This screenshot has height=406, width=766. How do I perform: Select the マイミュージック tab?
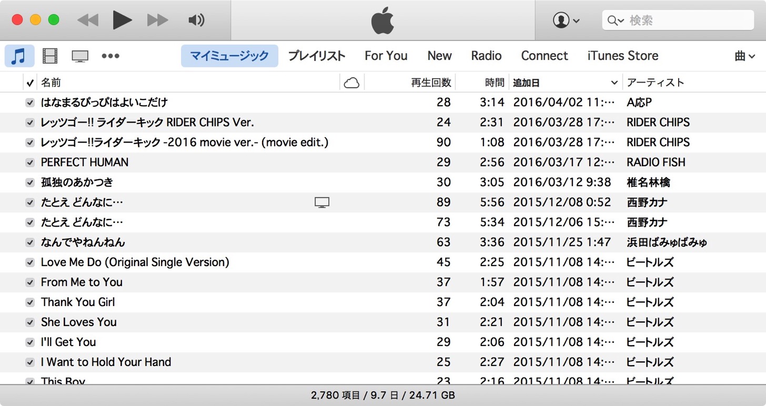tap(229, 56)
